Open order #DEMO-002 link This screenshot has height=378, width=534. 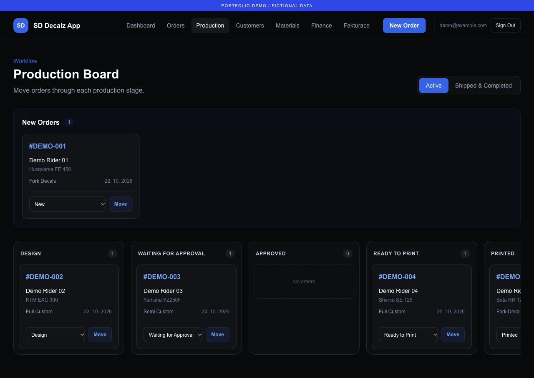pyautogui.click(x=44, y=277)
